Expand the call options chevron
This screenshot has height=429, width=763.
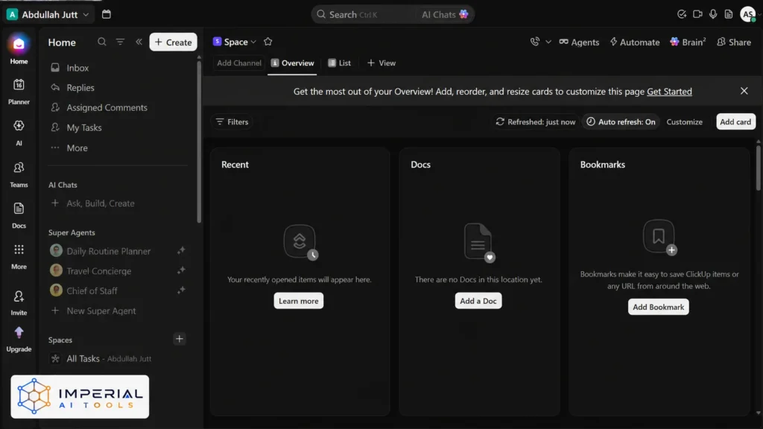(548, 42)
